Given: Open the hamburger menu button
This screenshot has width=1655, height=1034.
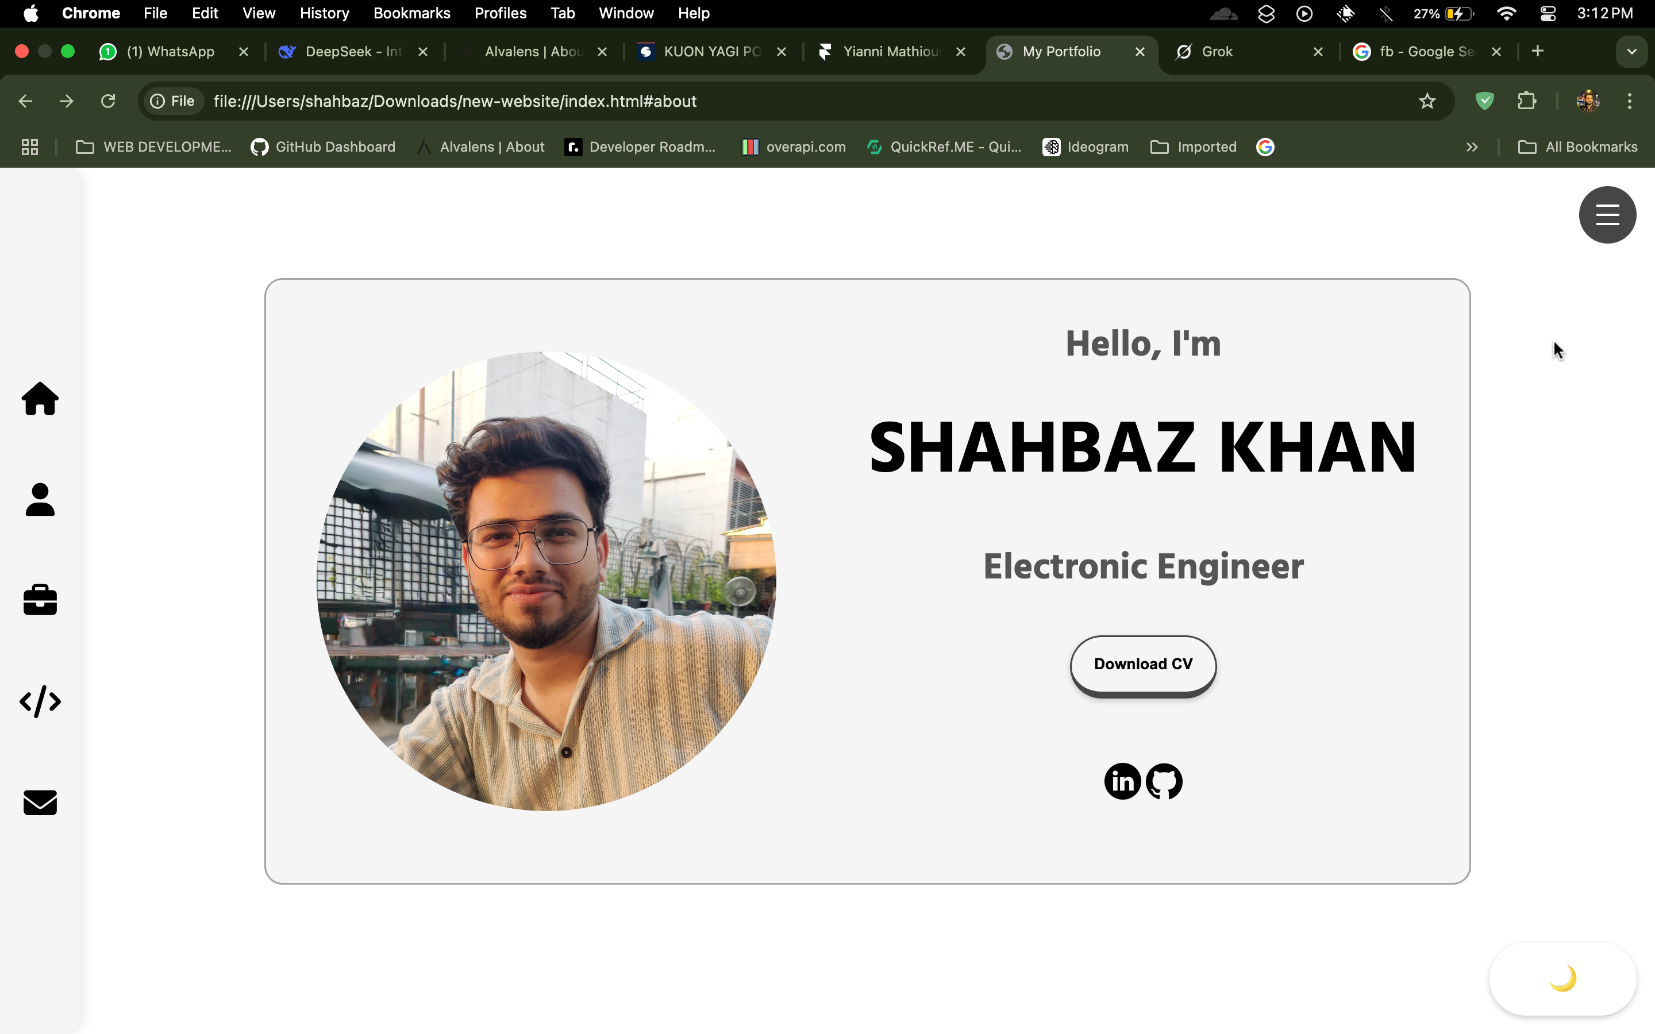Looking at the screenshot, I should tap(1607, 215).
